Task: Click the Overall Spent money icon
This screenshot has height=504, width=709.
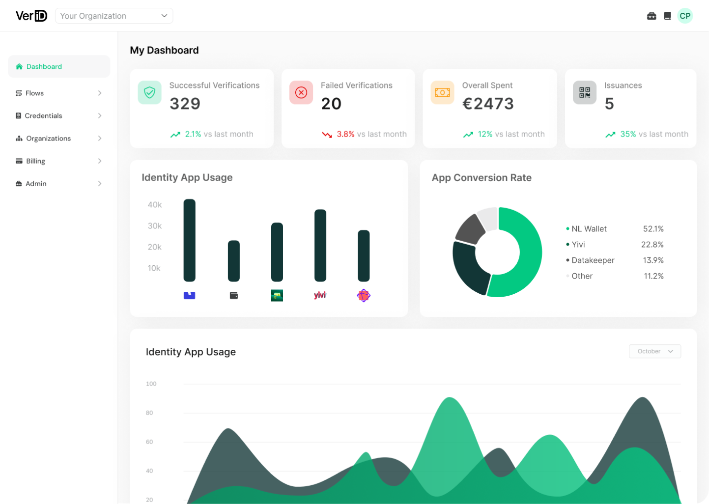Action: tap(442, 92)
